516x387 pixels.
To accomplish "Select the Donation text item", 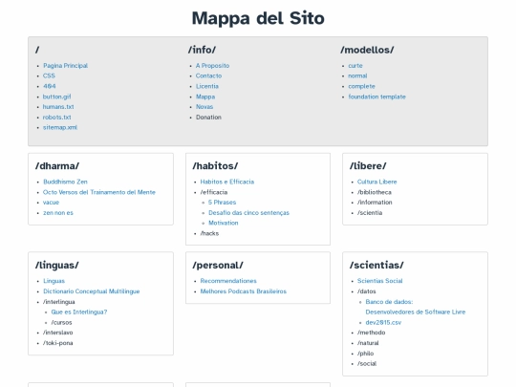I will pos(208,118).
